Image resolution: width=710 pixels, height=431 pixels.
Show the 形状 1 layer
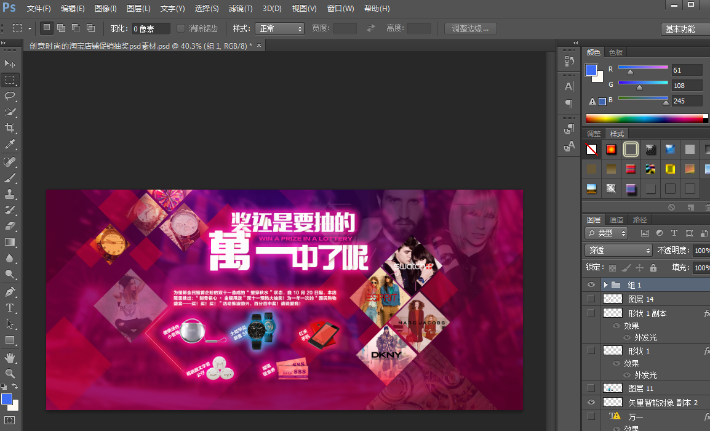591,350
